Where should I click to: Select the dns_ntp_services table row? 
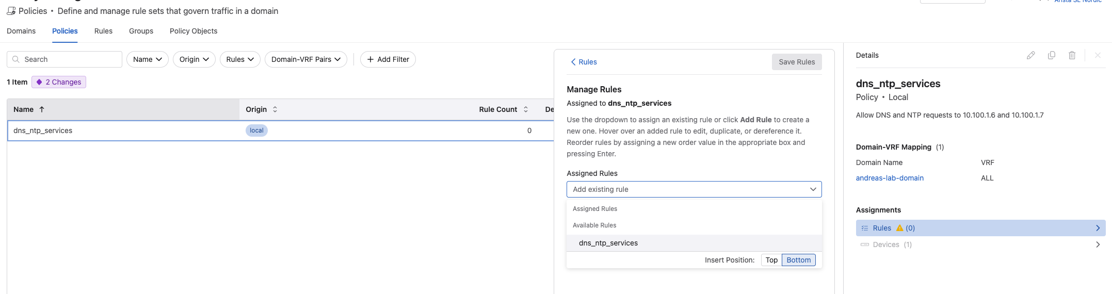point(281,130)
